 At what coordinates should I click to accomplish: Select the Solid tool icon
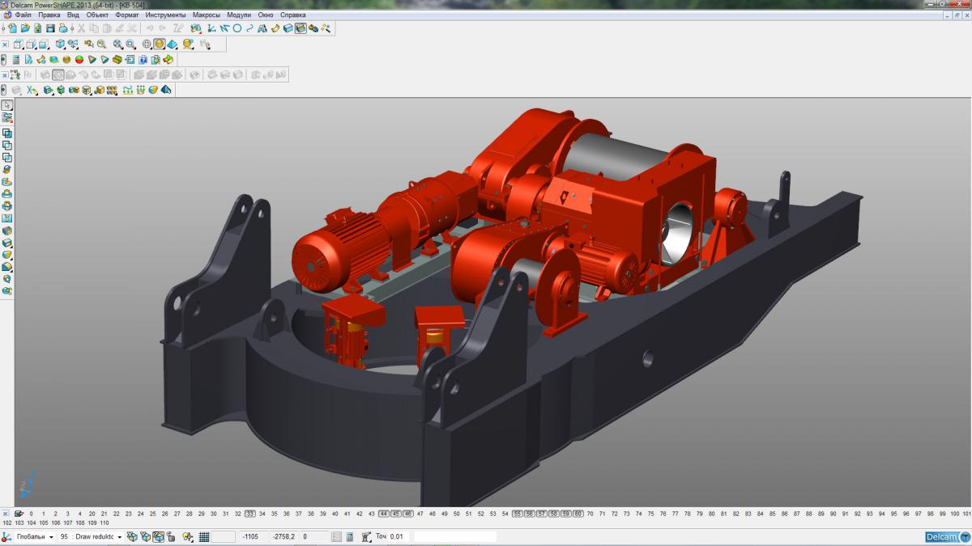[x=288, y=28]
